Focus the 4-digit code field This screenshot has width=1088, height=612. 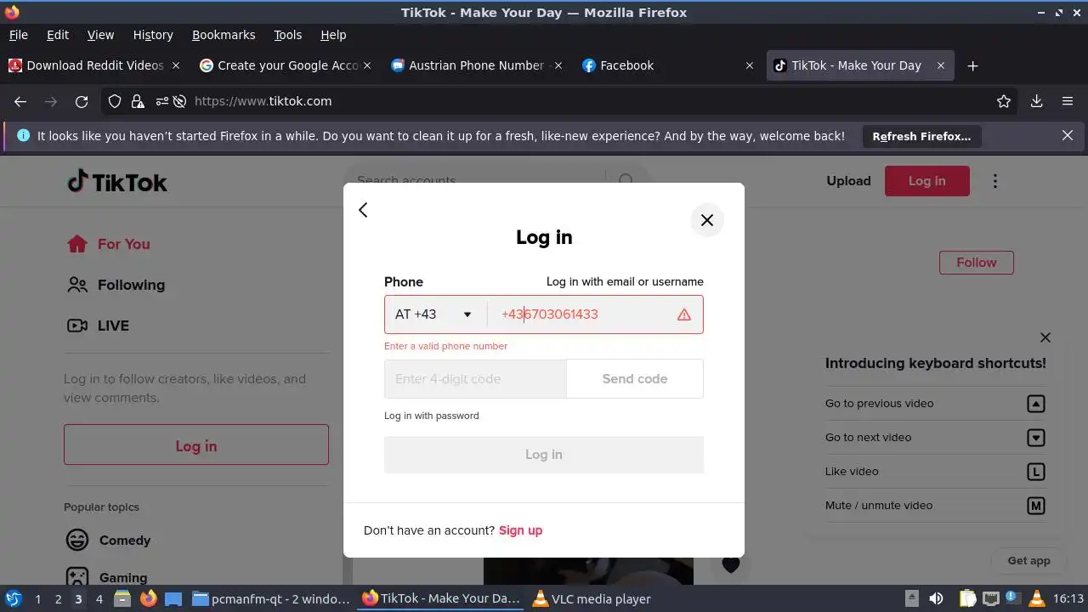tap(475, 379)
